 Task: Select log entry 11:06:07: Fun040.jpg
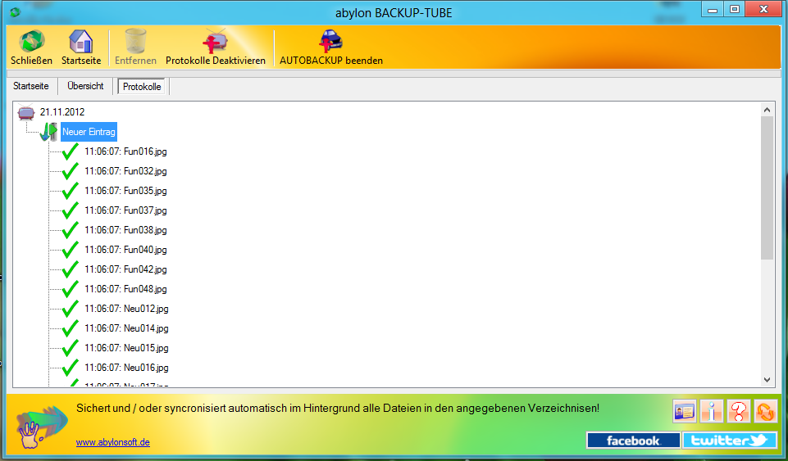coord(125,250)
